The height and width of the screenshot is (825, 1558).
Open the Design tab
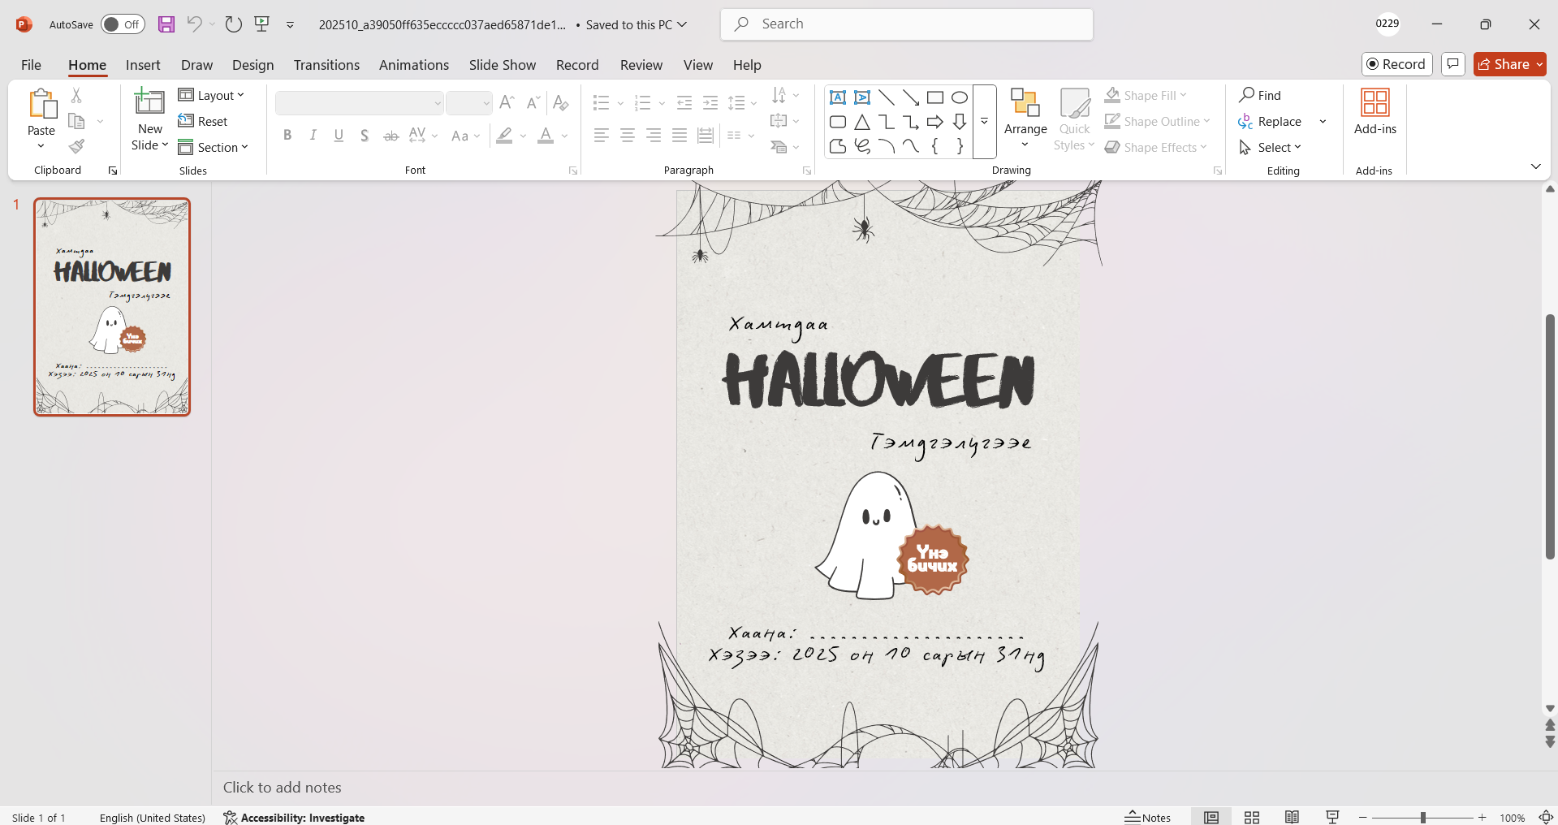[x=252, y=65]
